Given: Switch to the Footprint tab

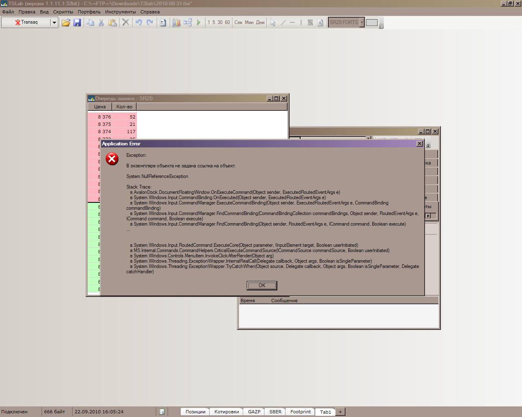Looking at the screenshot, I should tap(301, 412).
